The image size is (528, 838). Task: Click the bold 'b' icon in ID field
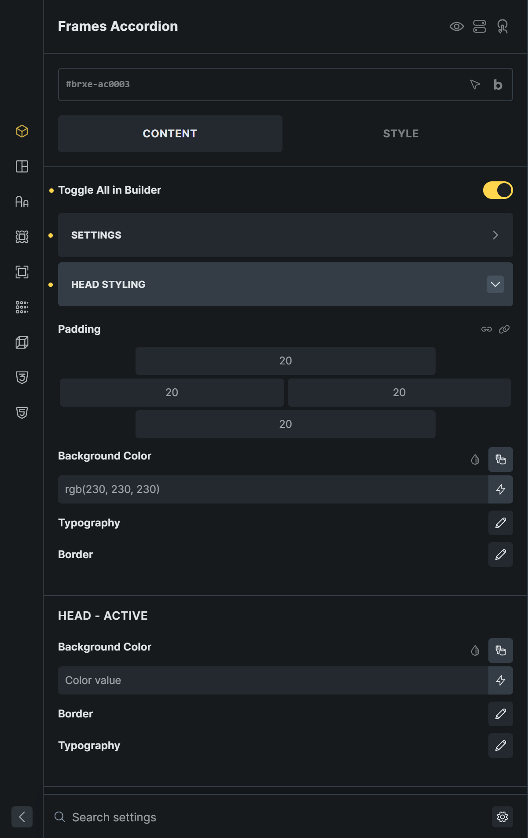pyautogui.click(x=498, y=85)
